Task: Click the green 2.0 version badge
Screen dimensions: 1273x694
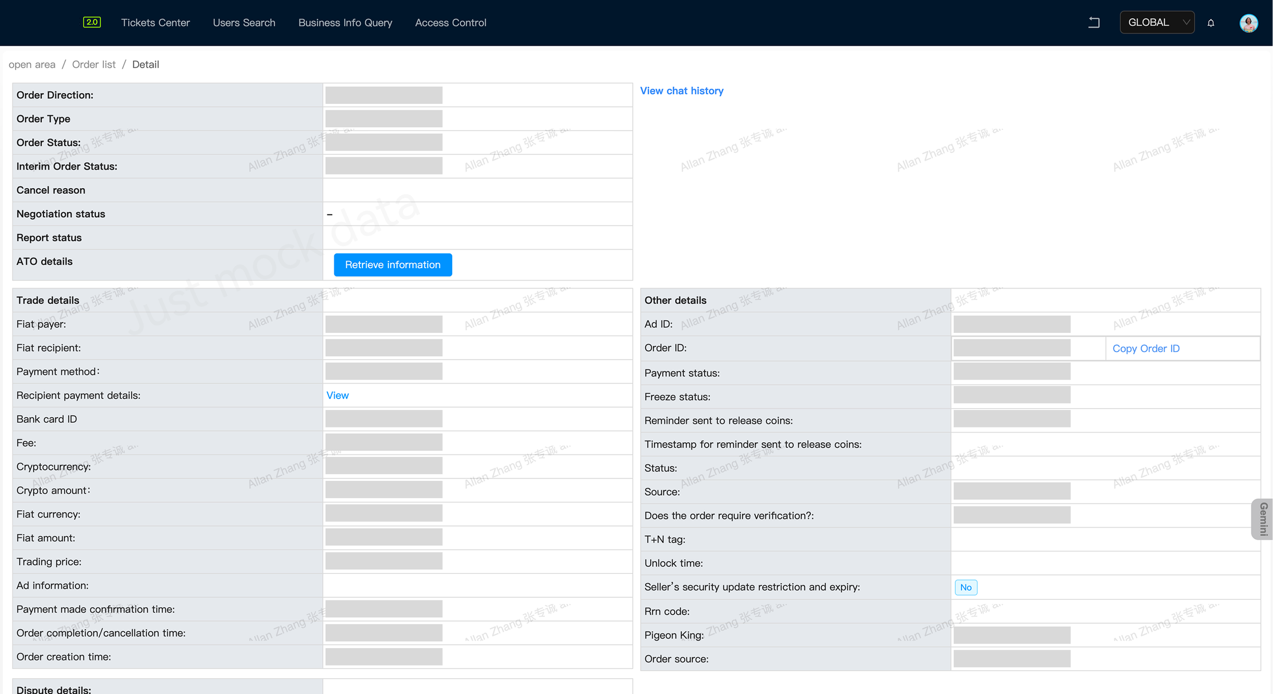Action: (92, 22)
